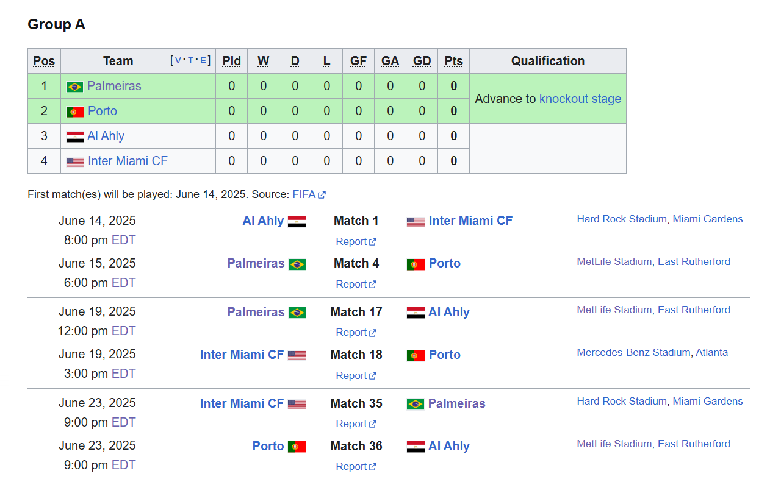
Task: Click the Egypt flag in the Match 1 row
Action: click(297, 222)
